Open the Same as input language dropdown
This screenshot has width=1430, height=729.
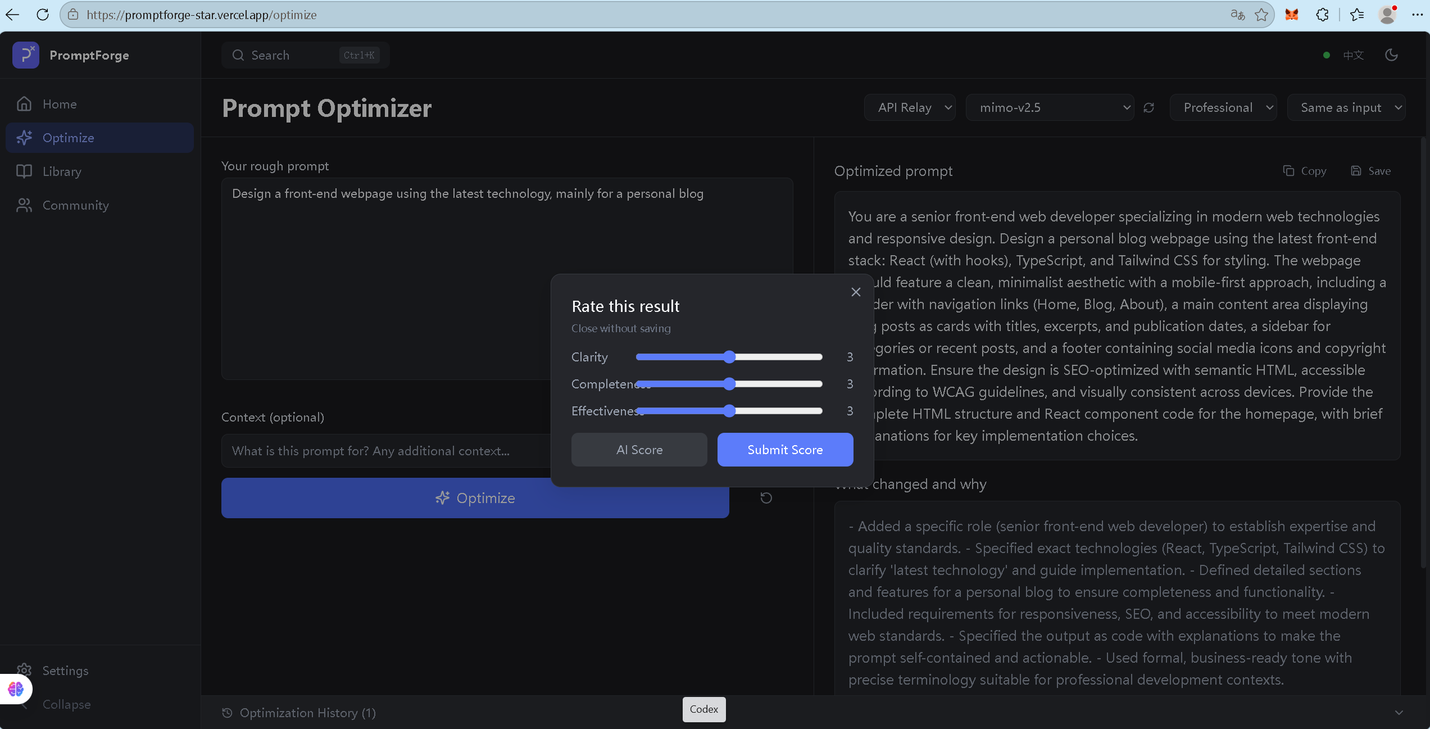point(1346,107)
